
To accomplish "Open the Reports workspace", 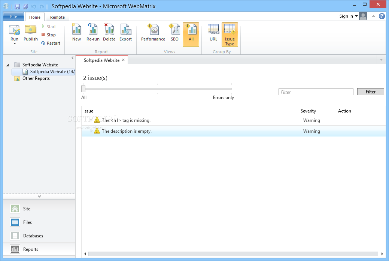I will point(39,249).
